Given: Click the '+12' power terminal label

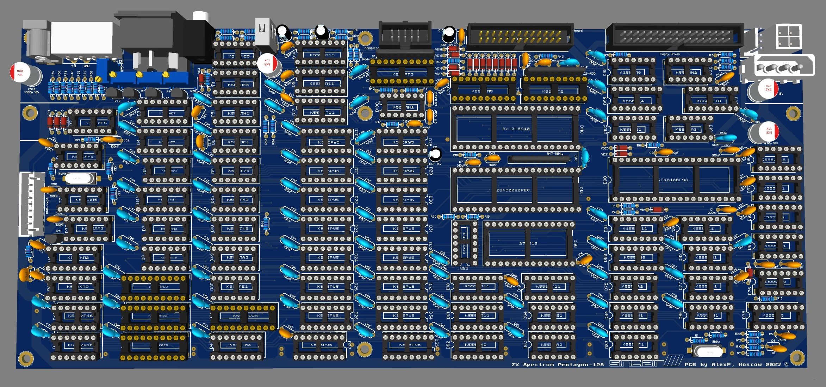Looking at the screenshot, I should click(119, 62).
